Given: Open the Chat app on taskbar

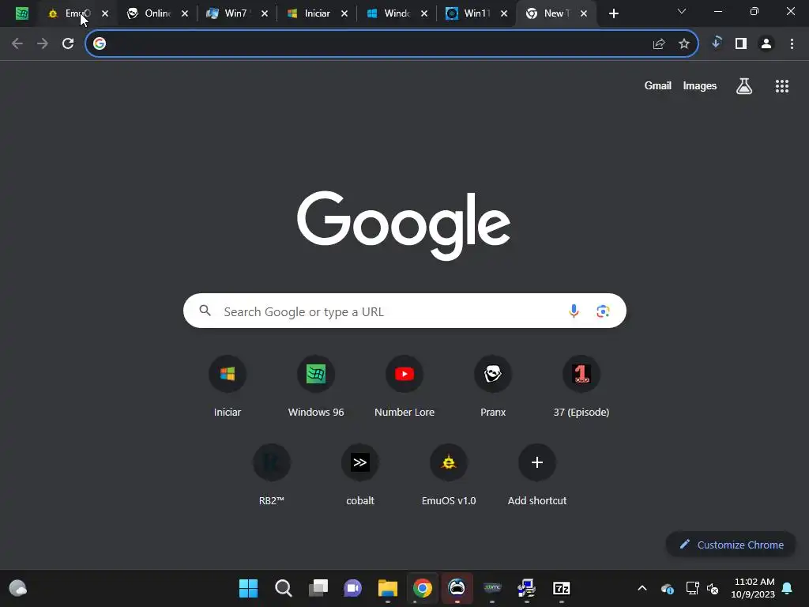Looking at the screenshot, I should 353,588.
